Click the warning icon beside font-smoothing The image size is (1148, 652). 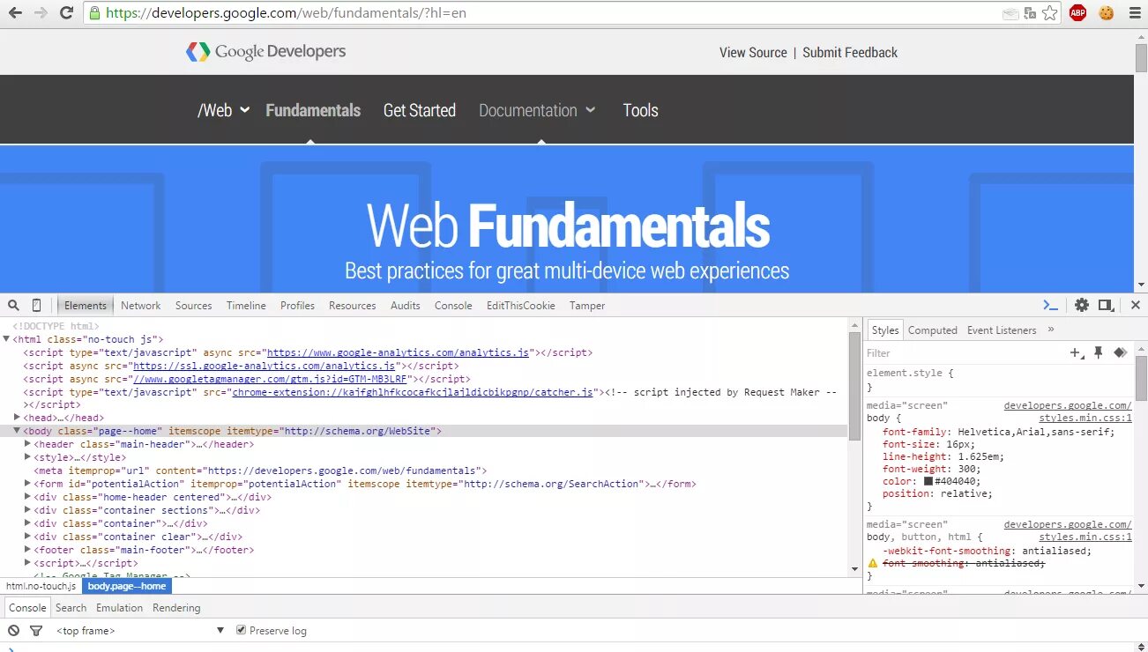coord(873,563)
